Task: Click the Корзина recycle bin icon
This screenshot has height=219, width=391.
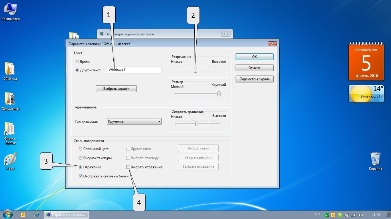Action: coord(375,159)
